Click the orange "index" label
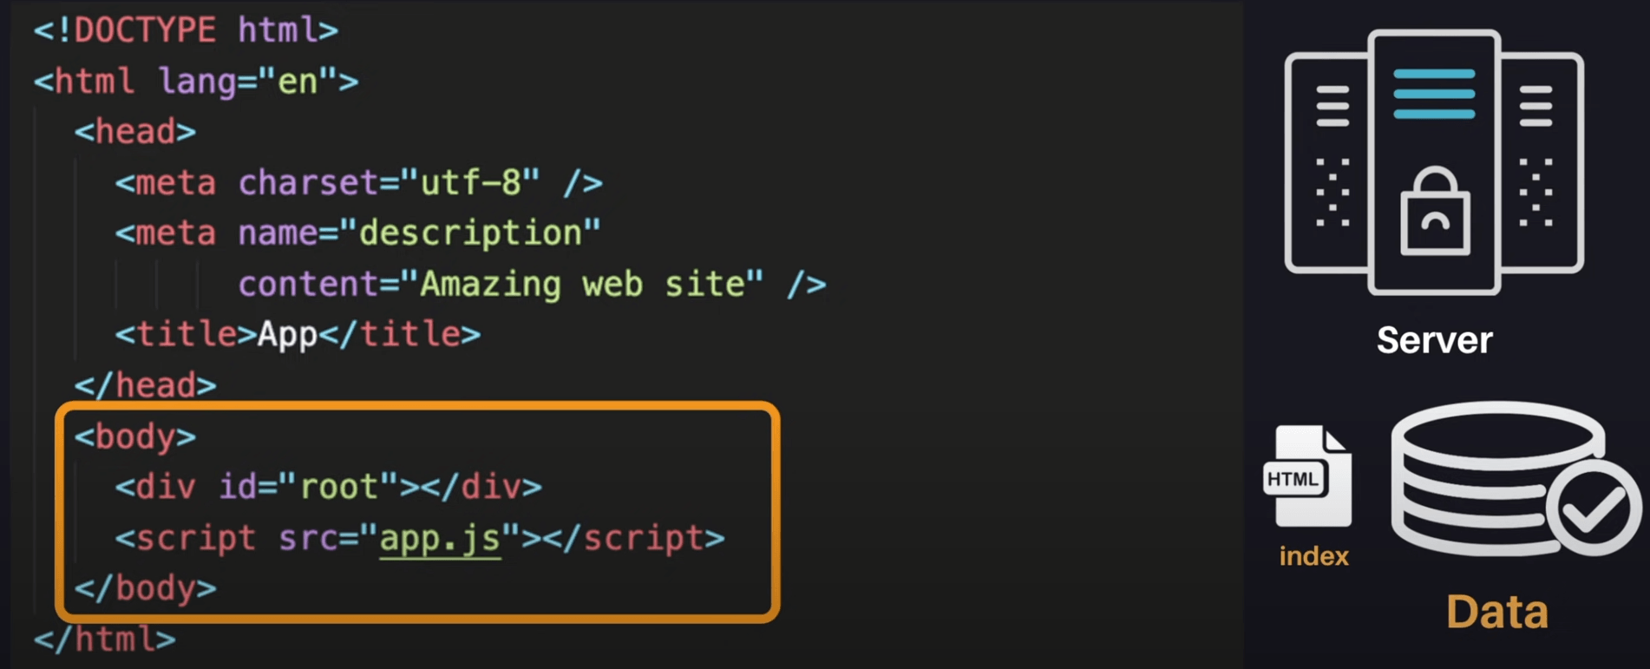The width and height of the screenshot is (1650, 669). pyautogui.click(x=1313, y=556)
